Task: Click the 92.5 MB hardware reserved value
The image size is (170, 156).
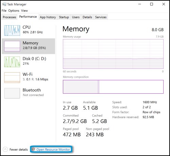Action: [x=148, y=117]
